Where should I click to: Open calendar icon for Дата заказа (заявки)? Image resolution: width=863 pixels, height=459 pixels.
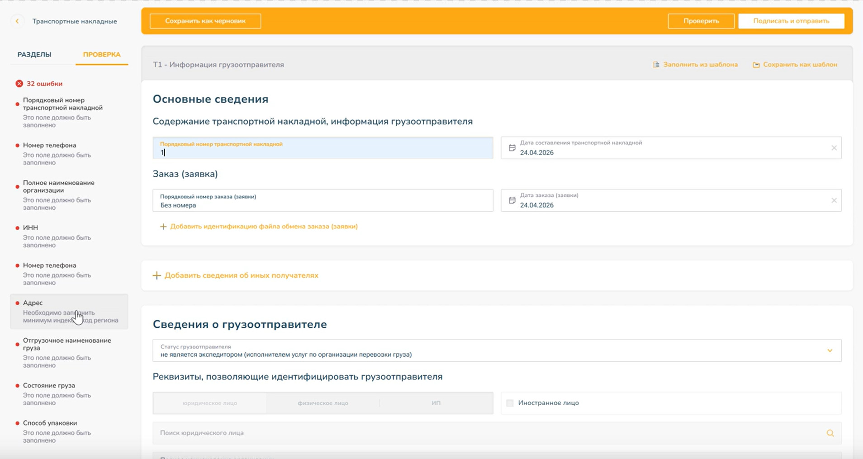(512, 200)
